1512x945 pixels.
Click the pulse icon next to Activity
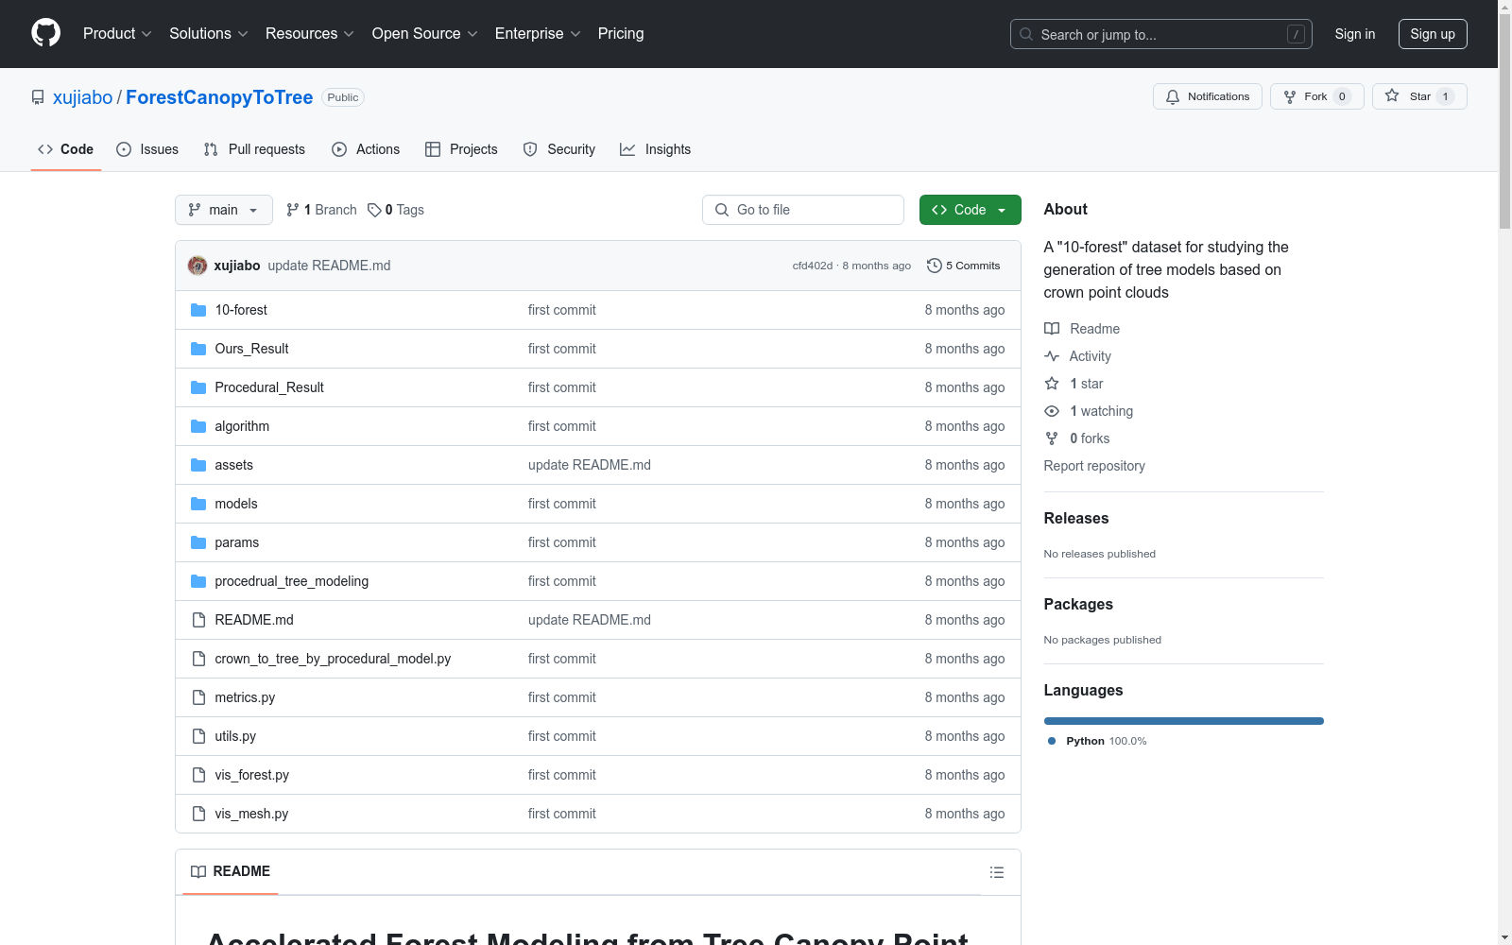point(1052,356)
